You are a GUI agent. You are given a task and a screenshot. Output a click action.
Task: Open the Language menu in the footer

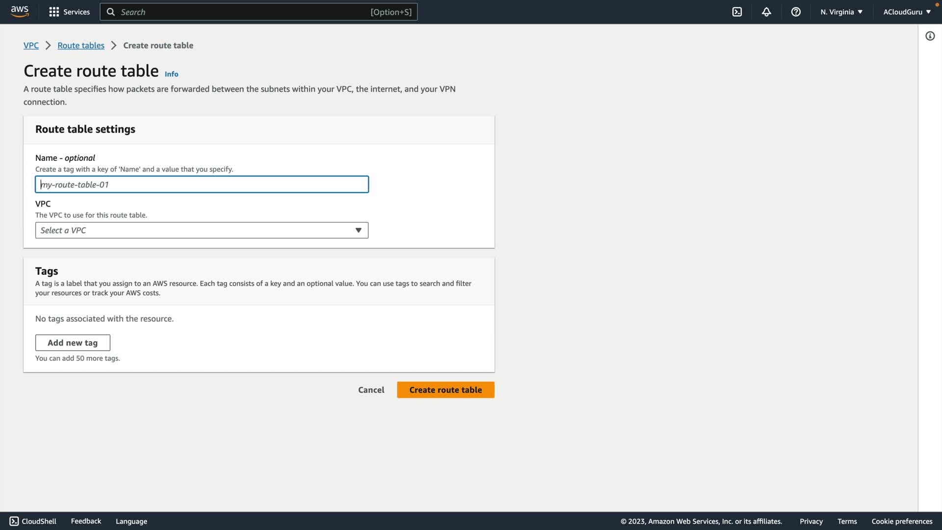coord(131,521)
